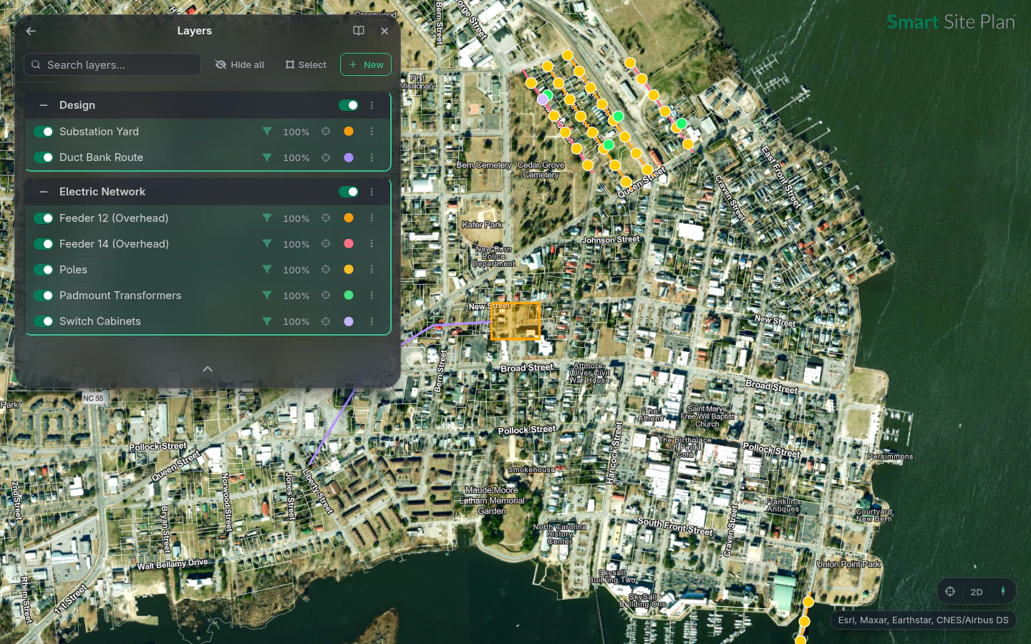1031x644 pixels.
Task: Reset map orientation with compass icon
Action: 1003,592
